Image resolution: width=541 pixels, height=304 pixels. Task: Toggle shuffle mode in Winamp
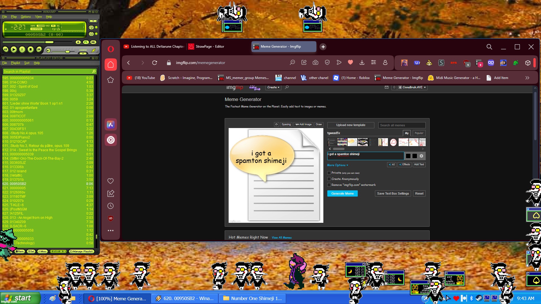91,34
